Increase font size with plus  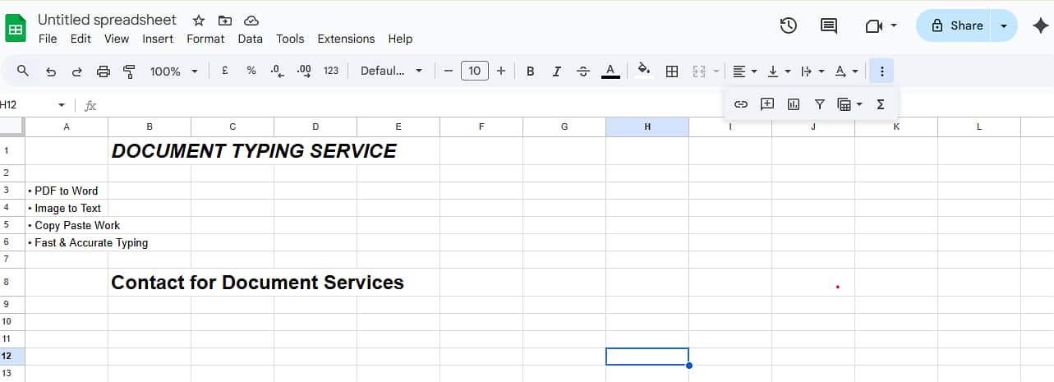(501, 71)
